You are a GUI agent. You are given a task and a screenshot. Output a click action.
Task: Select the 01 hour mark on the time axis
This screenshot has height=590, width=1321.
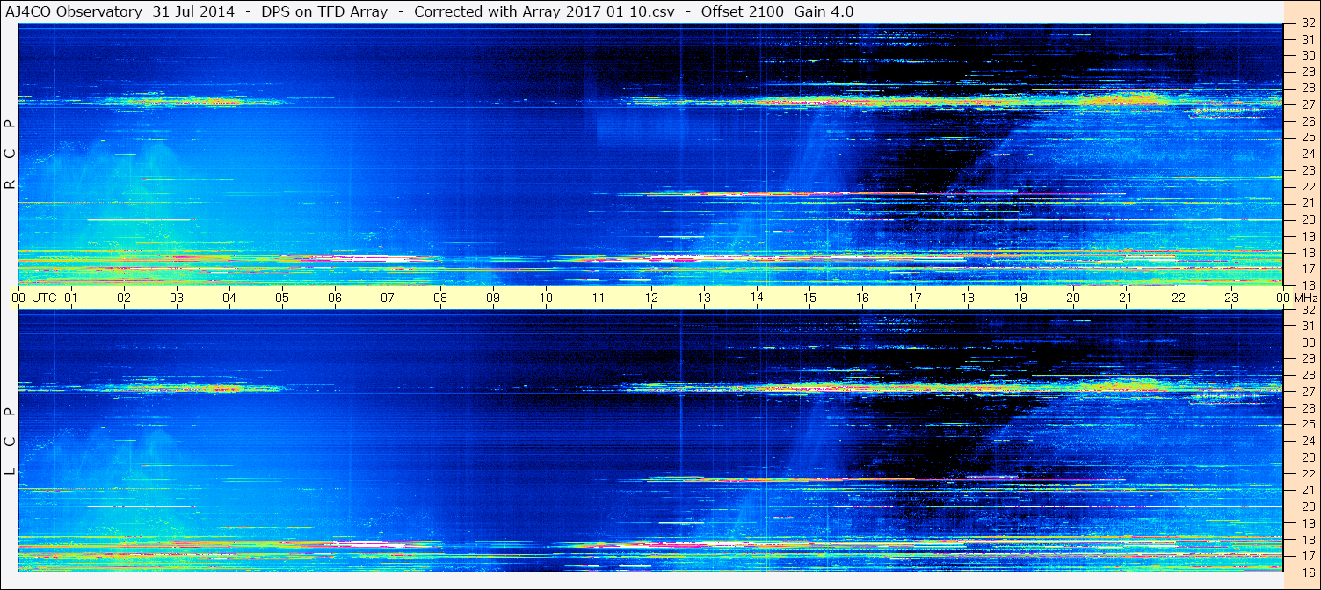click(71, 298)
